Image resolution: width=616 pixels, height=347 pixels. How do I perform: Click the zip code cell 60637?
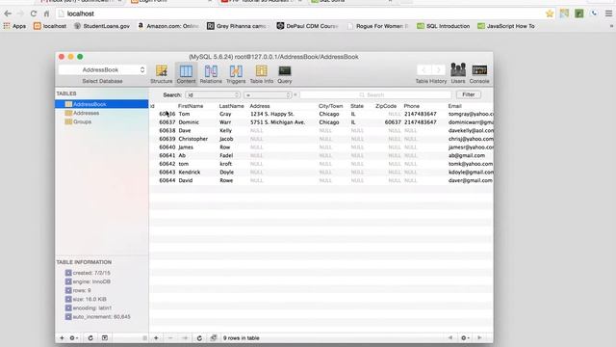pos(393,122)
